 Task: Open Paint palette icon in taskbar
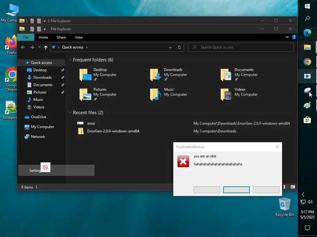[x=307, y=105]
